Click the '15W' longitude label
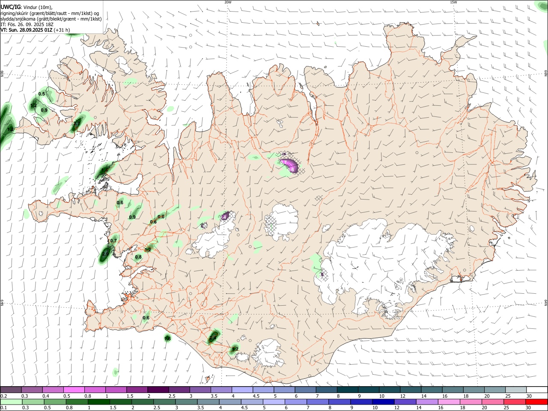548x411 pixels. (453, 2)
